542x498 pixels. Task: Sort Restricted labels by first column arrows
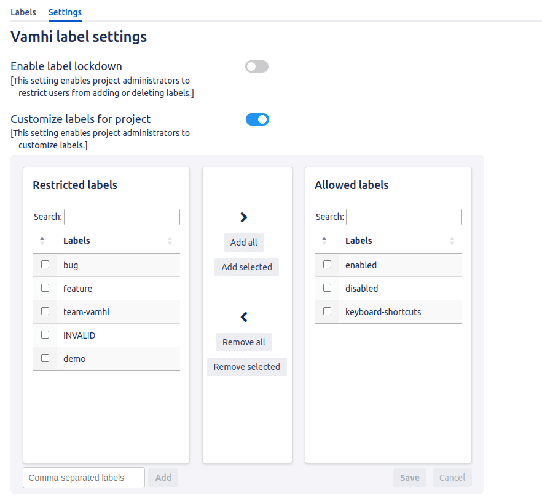(42, 241)
